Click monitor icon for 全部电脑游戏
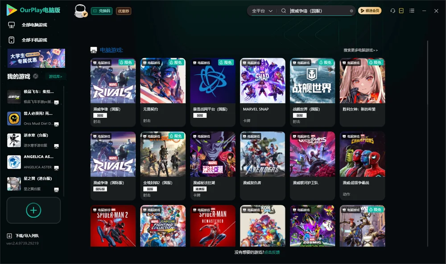Screen dimensions: 446x264 point(12,25)
